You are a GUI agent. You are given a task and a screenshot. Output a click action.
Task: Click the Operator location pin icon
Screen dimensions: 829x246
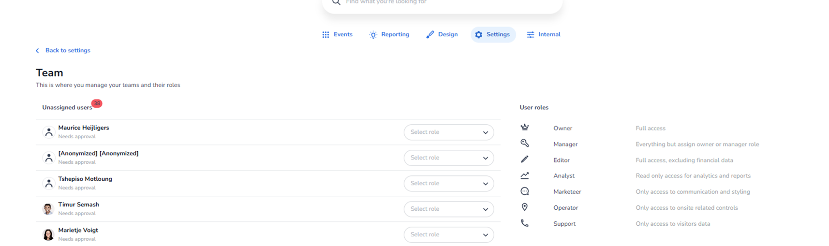pos(525,207)
